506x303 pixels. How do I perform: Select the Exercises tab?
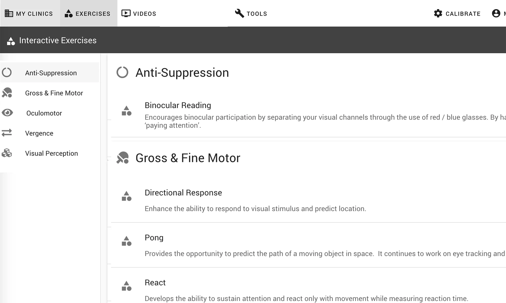point(88,14)
